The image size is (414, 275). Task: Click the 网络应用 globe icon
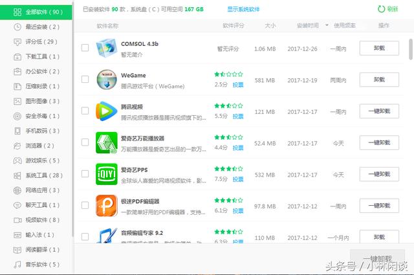click(17, 190)
